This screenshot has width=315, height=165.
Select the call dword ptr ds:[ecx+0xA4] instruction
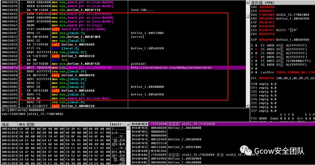point(79,29)
